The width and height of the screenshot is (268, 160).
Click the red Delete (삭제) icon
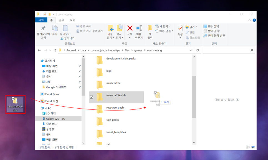point(130,28)
